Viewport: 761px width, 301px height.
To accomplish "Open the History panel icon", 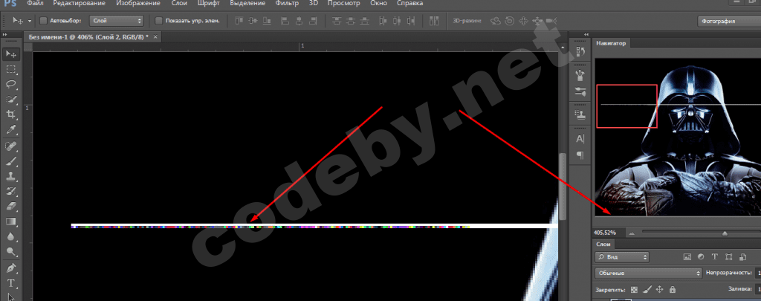I will tap(580, 51).
